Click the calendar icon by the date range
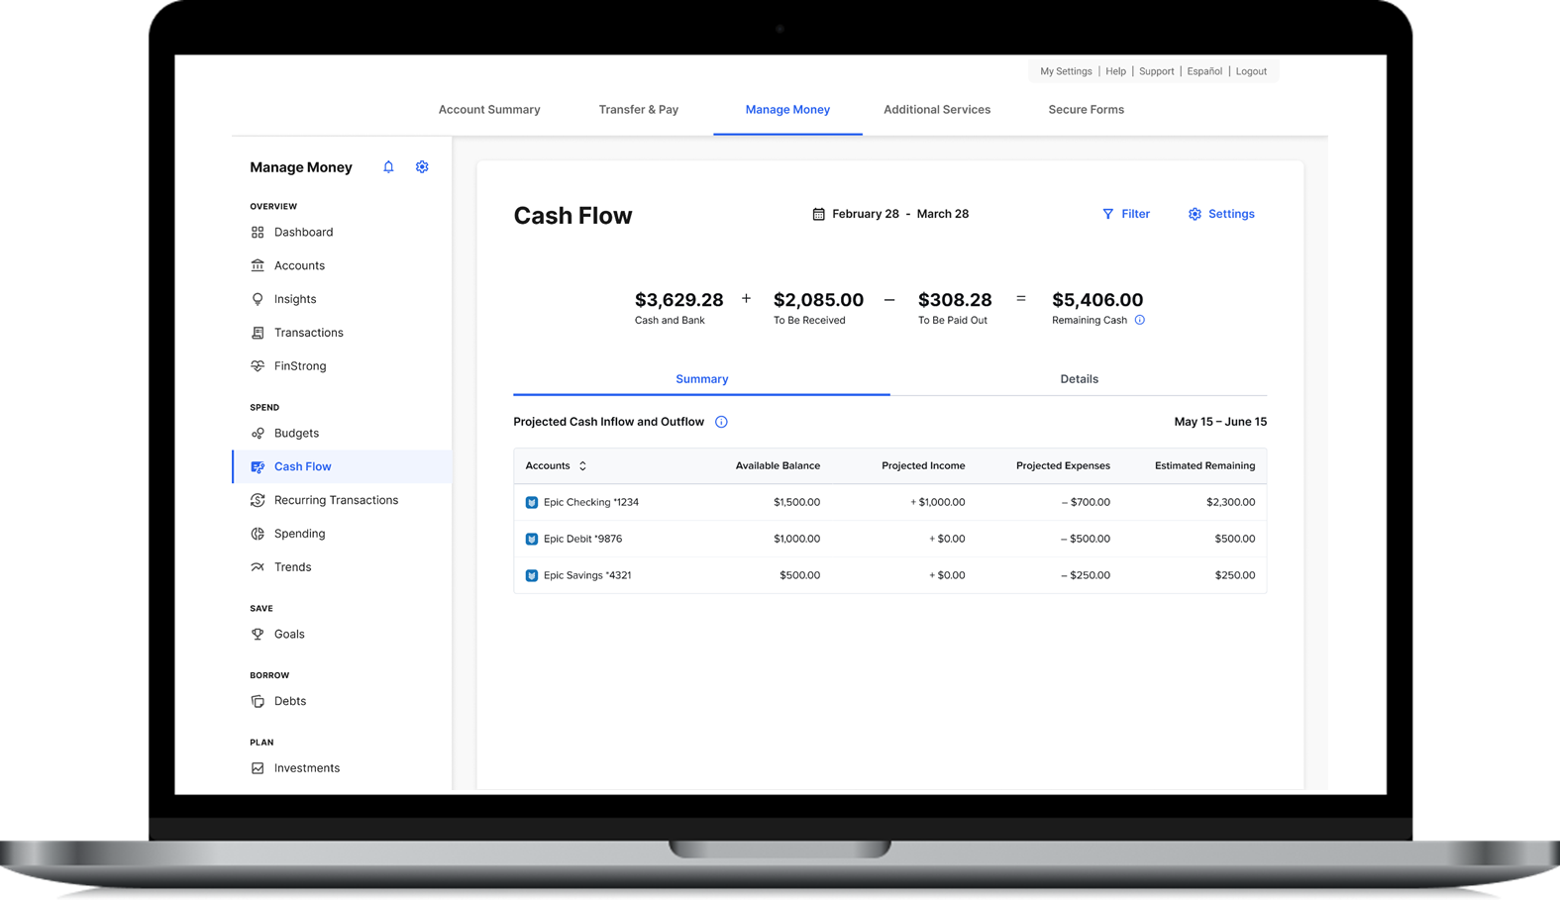Image resolution: width=1560 pixels, height=900 pixels. 818,214
